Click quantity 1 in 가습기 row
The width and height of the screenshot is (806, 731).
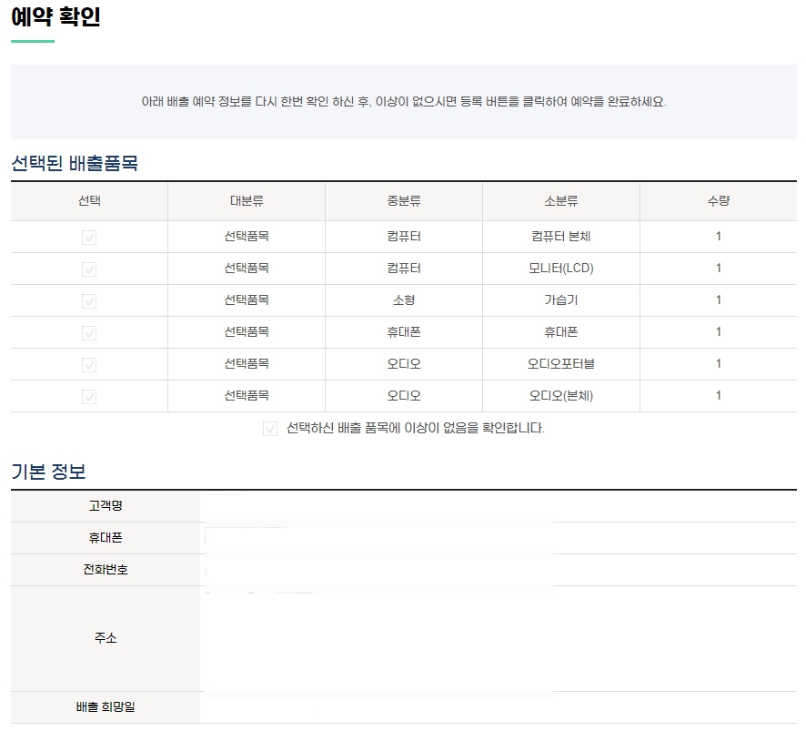coord(719,300)
